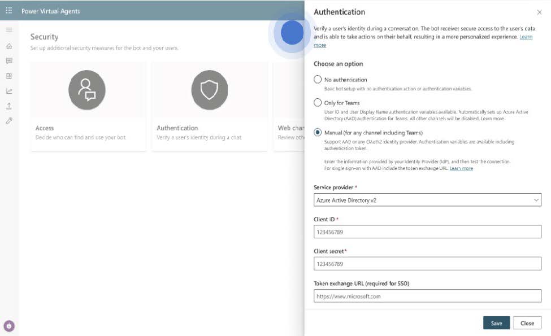This screenshot has width=551, height=336.
Task: Open Publish upload icon in sidebar
Action: (9, 106)
